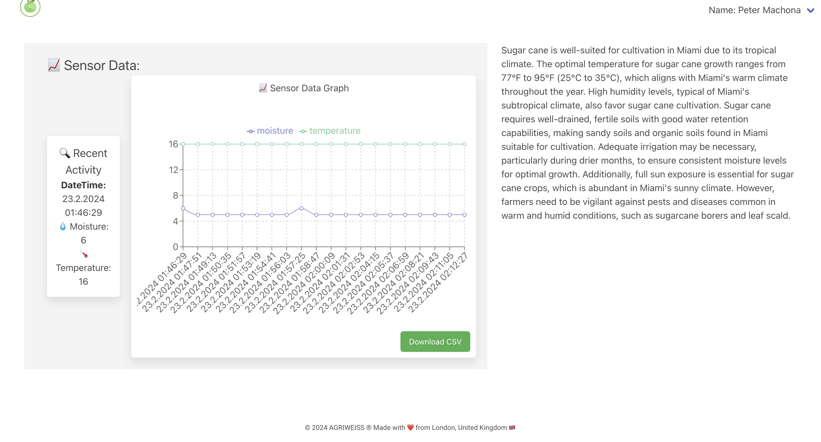
Task: Click last temperature data point at 02:12:27
Action: tap(465, 144)
